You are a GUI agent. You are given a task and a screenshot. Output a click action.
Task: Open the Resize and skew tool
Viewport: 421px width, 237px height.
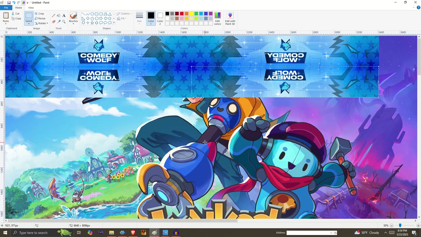(x=40, y=18)
